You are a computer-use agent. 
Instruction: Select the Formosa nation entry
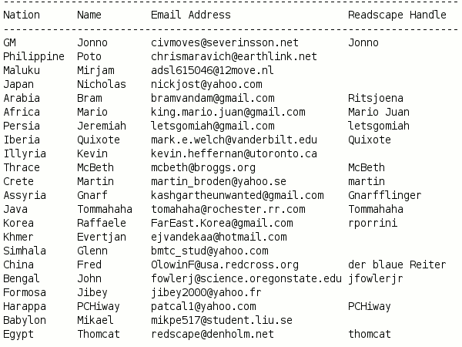click(x=25, y=292)
